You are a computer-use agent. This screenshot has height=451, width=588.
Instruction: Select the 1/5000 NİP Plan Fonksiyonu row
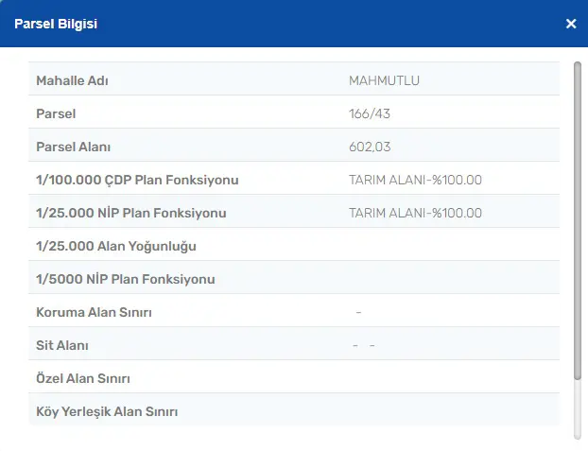tap(294, 279)
